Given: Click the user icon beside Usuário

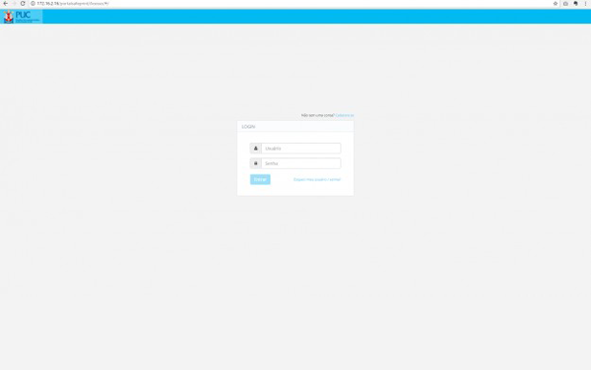Looking at the screenshot, I should point(255,149).
